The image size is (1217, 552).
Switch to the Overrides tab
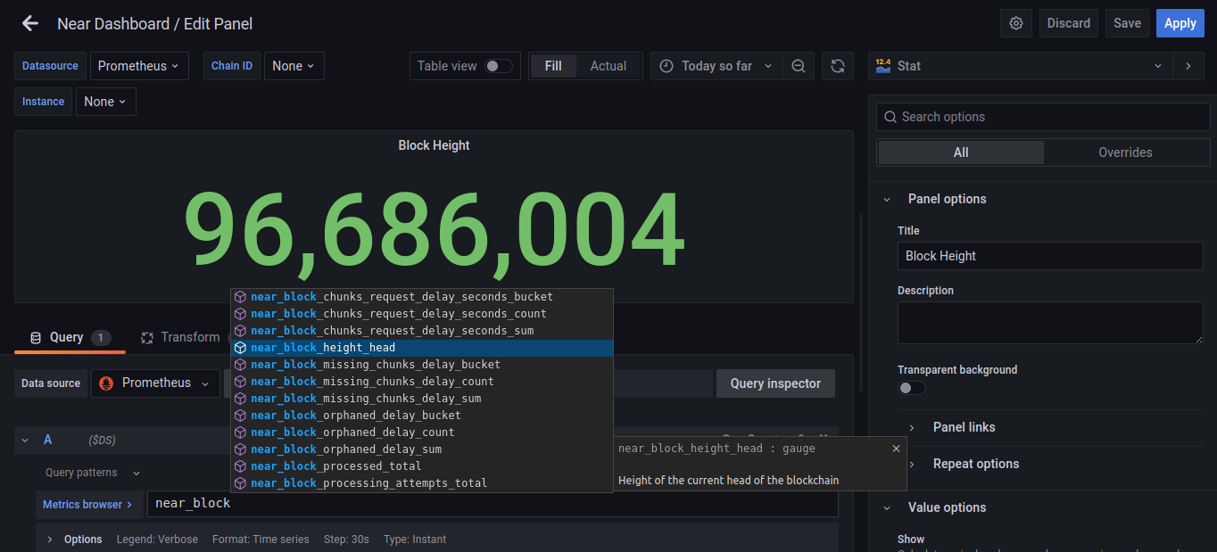(x=1126, y=152)
